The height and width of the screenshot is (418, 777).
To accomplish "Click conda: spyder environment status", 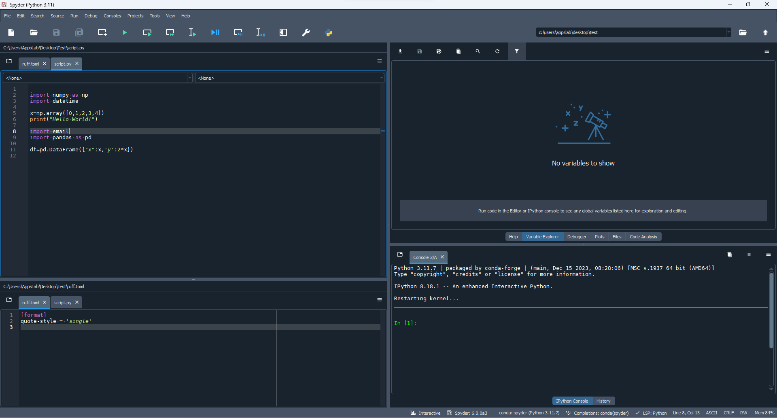I will (529, 413).
